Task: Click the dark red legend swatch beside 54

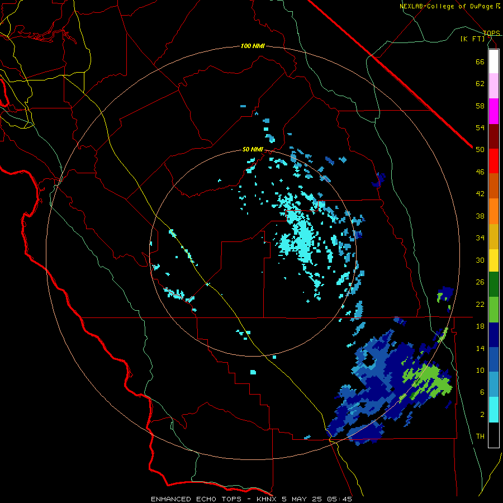Action: pos(493,136)
